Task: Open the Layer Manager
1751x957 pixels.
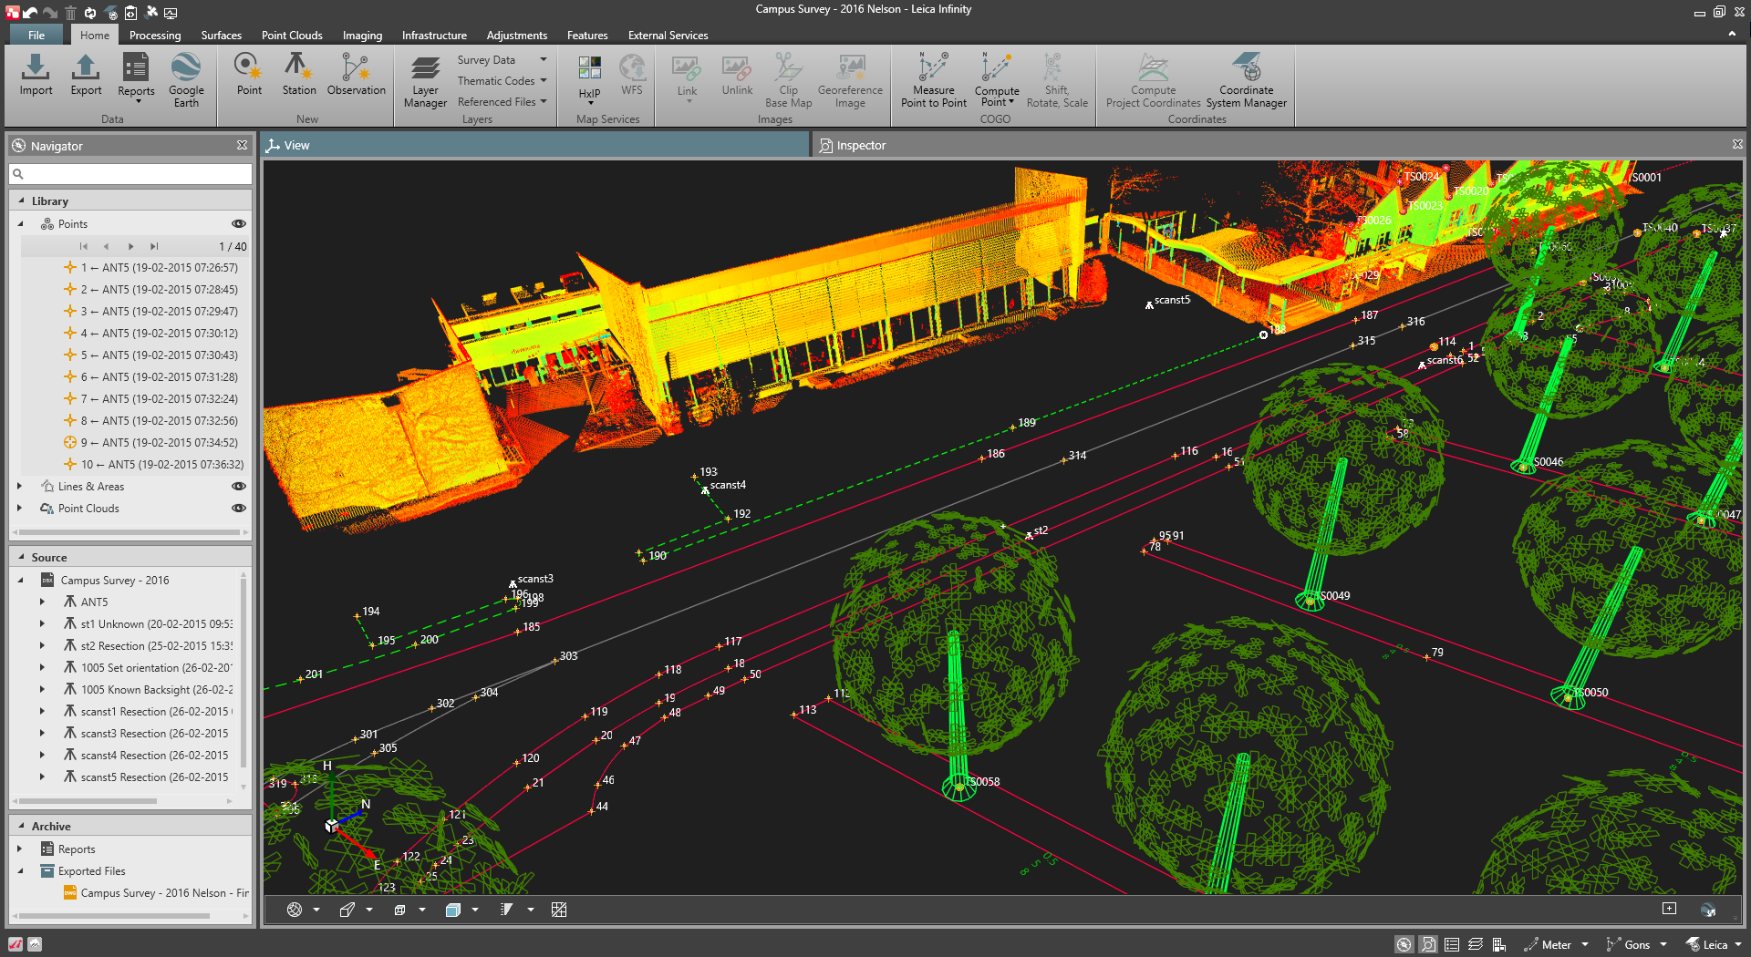Action: coord(425,80)
